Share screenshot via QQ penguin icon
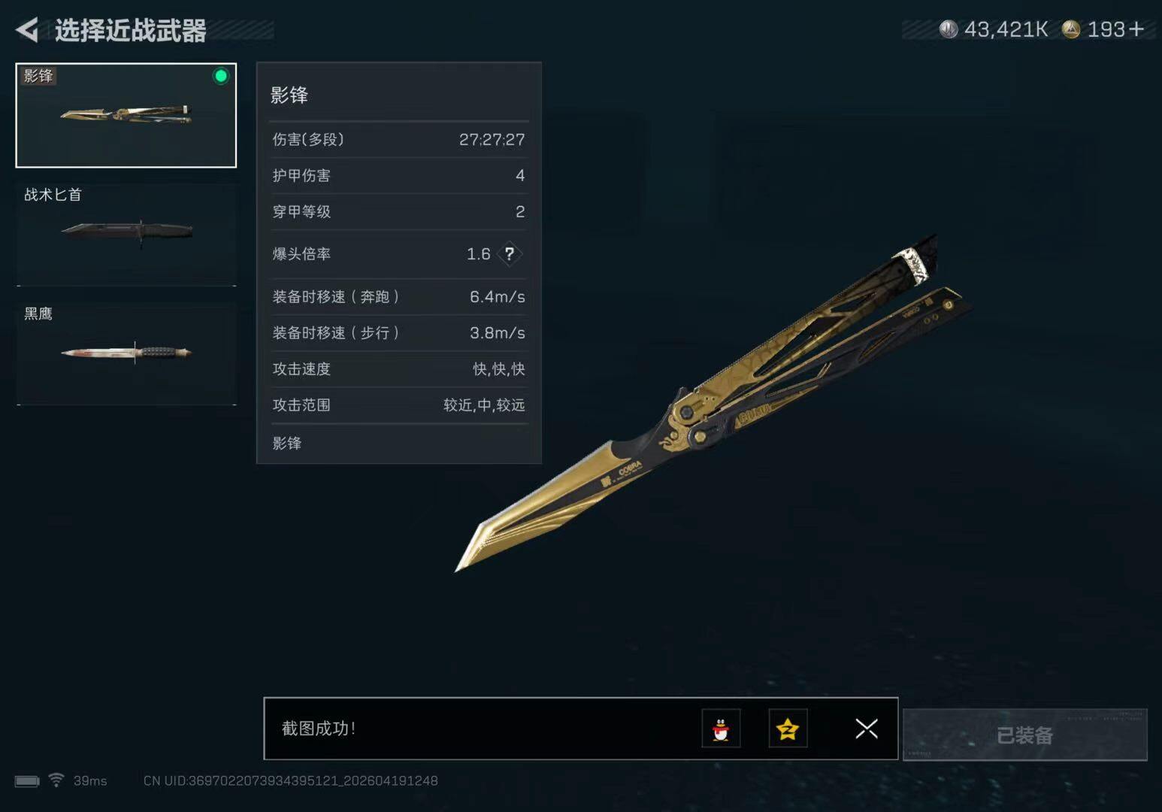Viewport: 1162px width, 812px height. click(721, 728)
